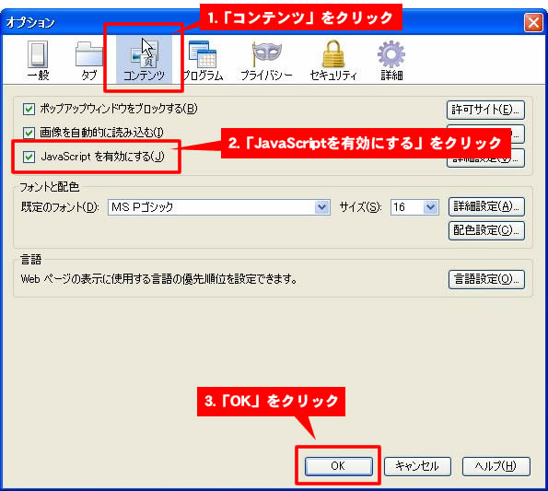Viewport: 548px width, 491px height.
Task: Confirm the options with OK
Action: point(338,466)
